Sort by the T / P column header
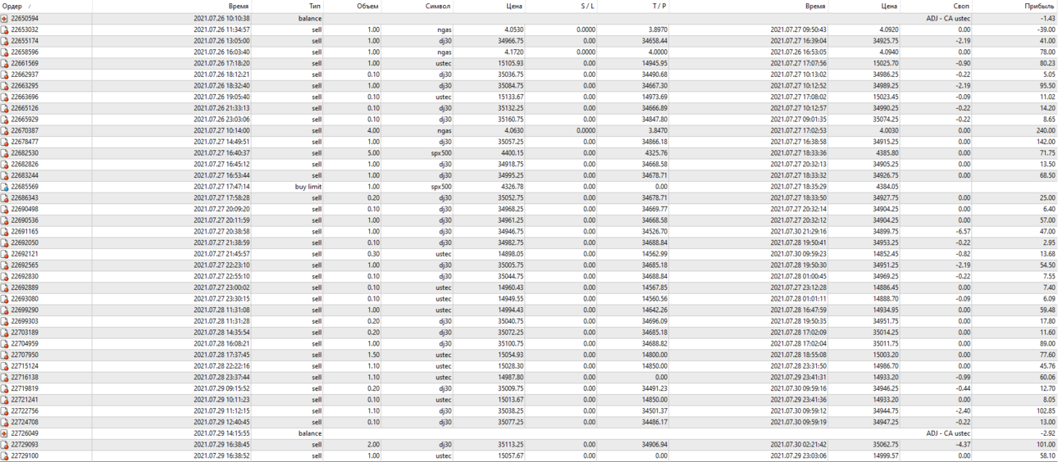This screenshot has width=1058, height=462. (659, 6)
